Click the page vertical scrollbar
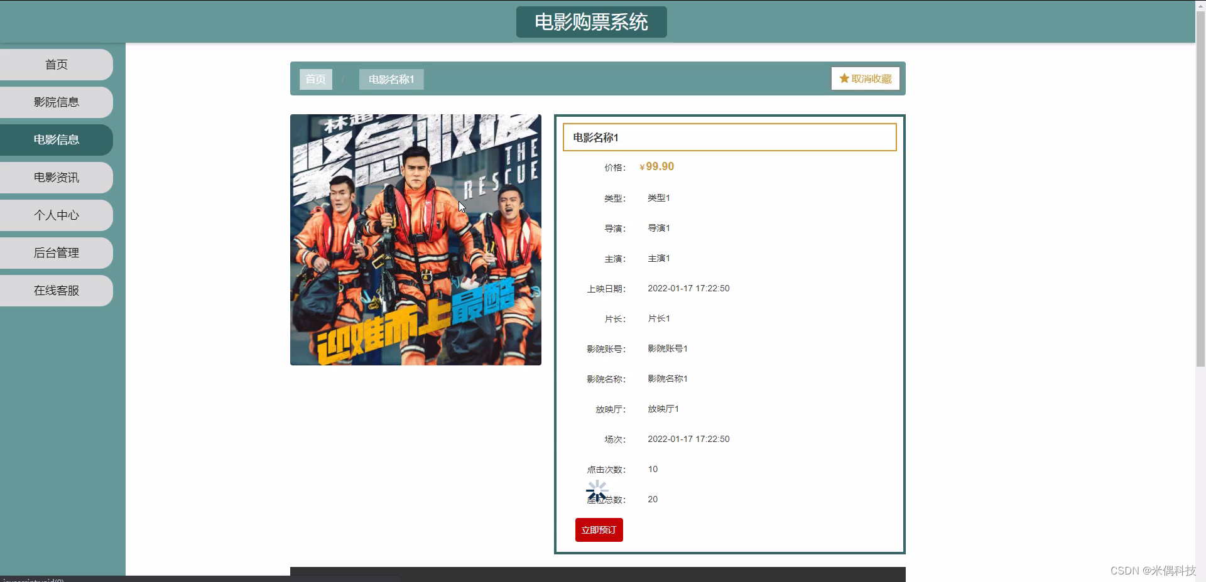The image size is (1206, 582). click(1200, 188)
